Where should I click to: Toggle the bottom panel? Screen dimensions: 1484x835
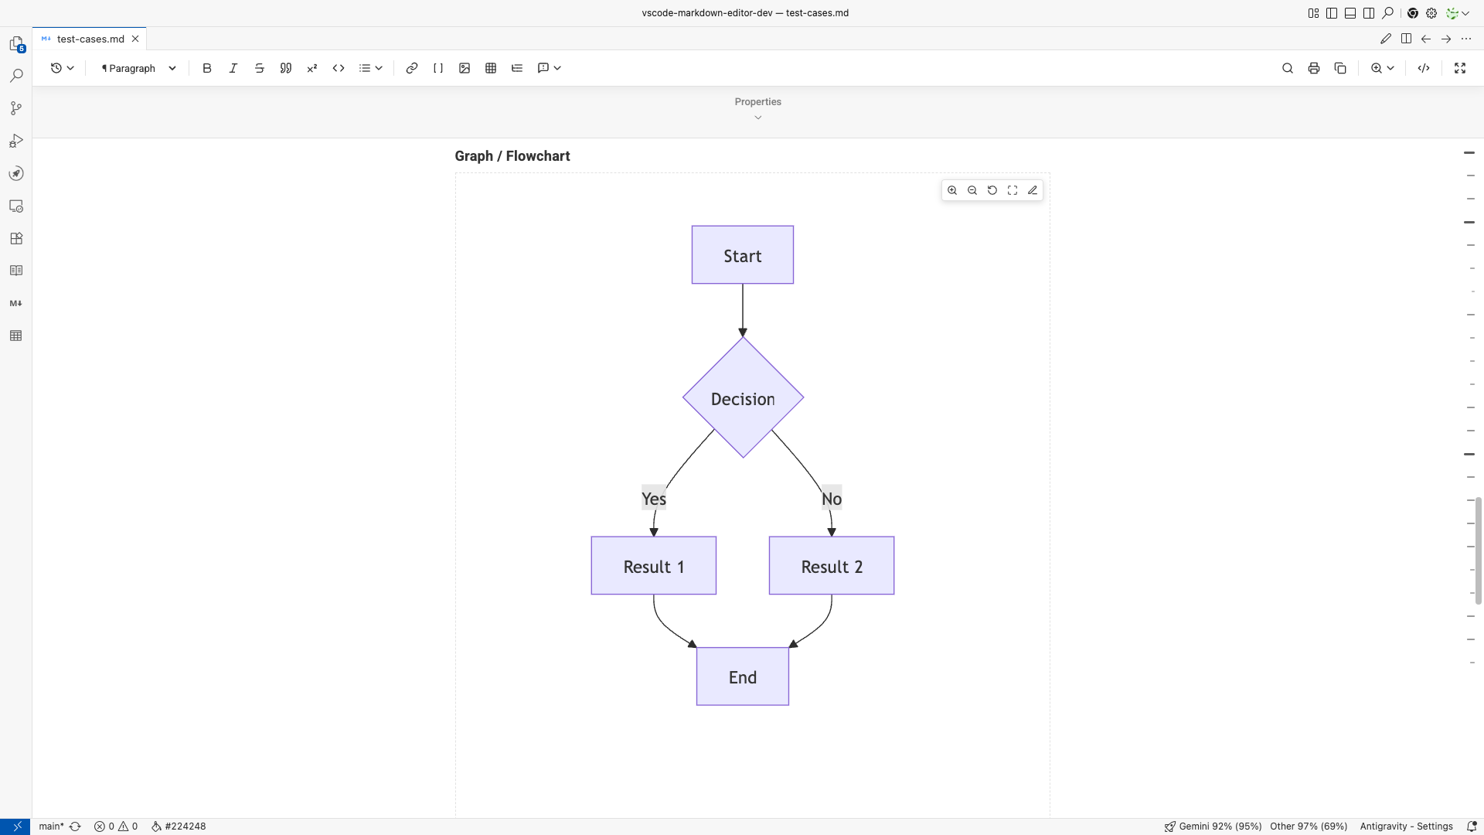point(1350,13)
